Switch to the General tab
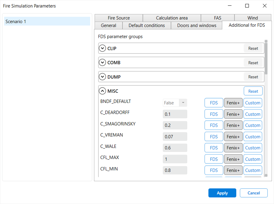 pos(108,25)
